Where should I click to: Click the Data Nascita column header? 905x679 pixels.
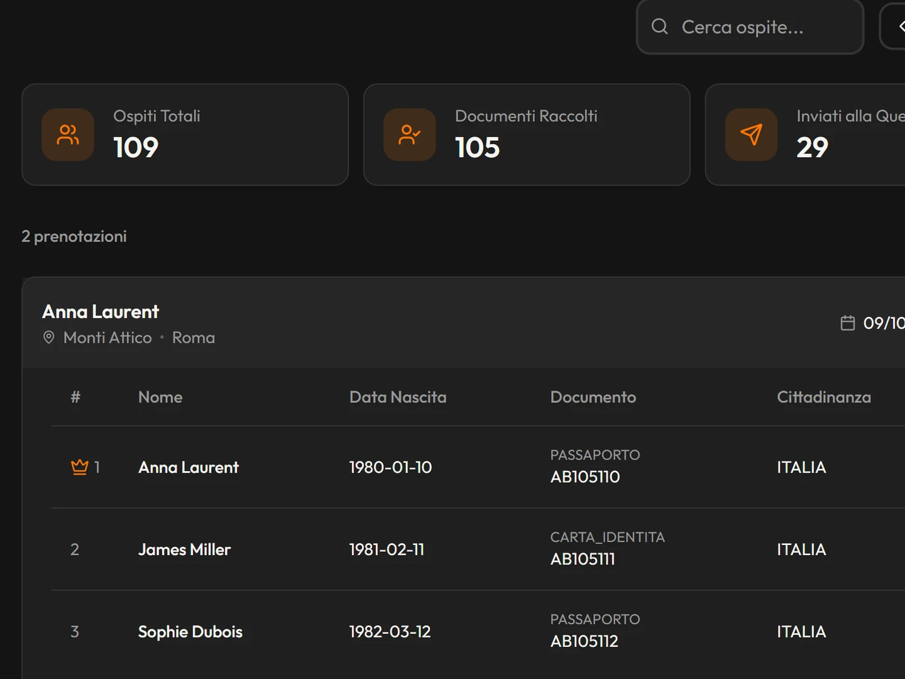pyautogui.click(x=398, y=397)
